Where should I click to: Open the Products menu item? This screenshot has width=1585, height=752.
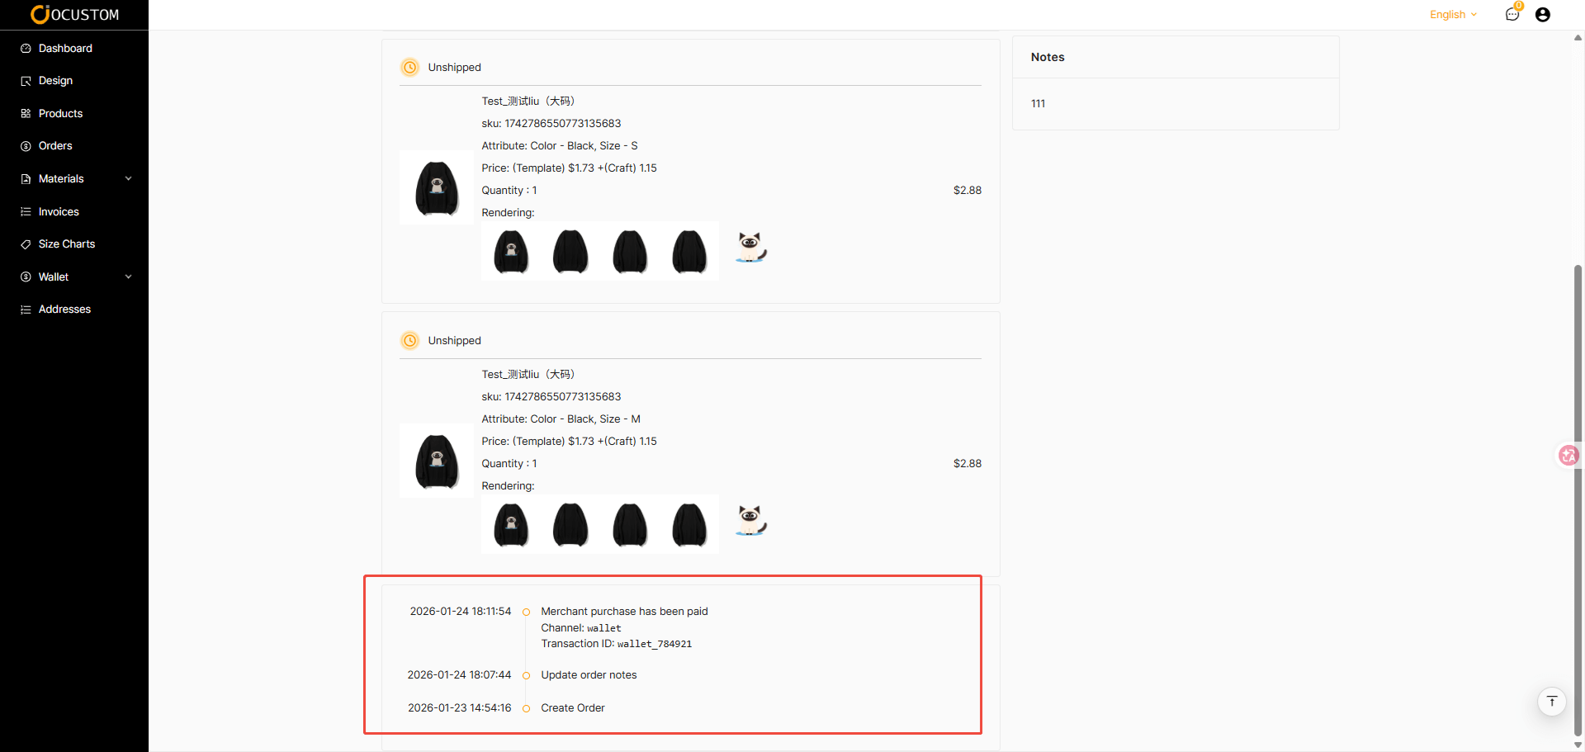tap(60, 114)
